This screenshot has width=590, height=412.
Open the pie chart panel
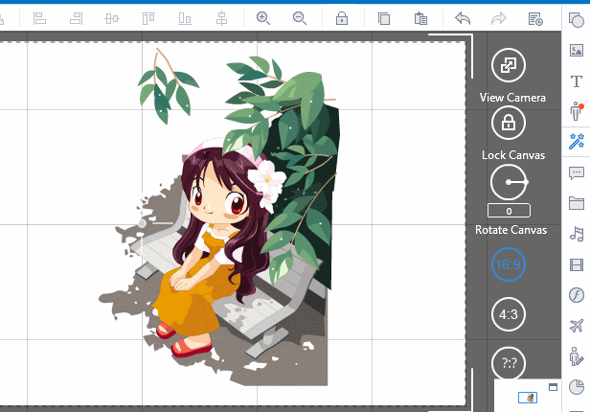coord(577,387)
